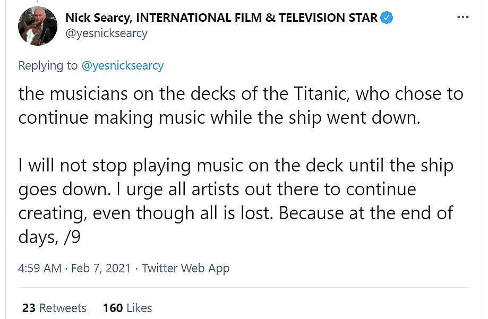
Task: Click "INTERNATIONAL FILM & TELEVISION STAR" in the name
Action: click(x=257, y=18)
